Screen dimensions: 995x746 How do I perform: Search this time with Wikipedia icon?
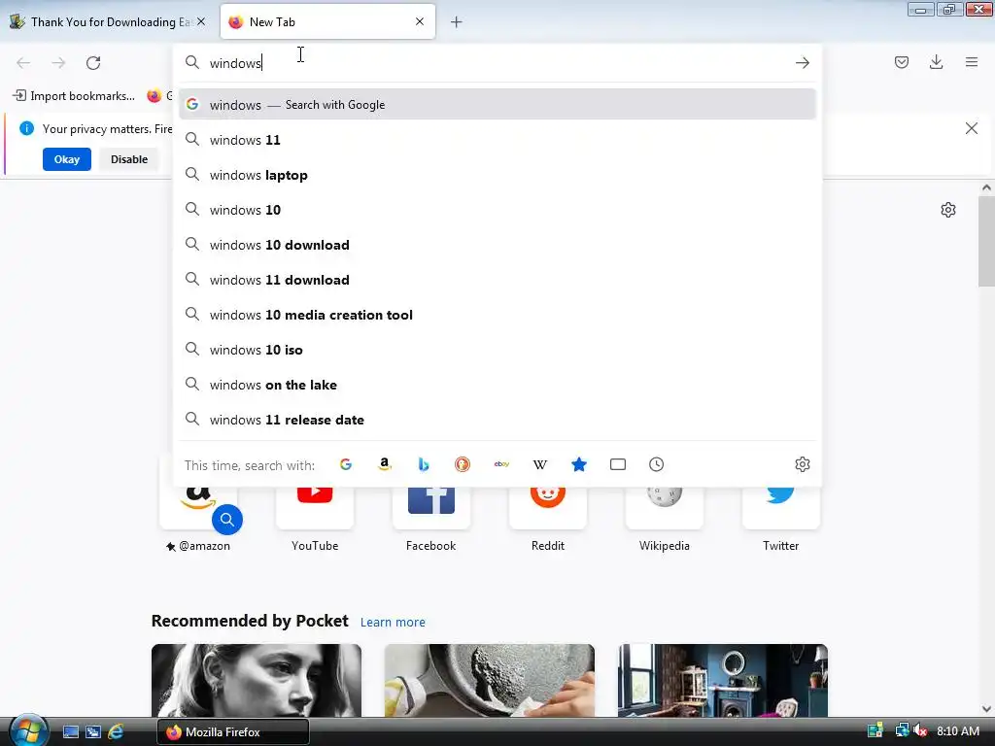click(x=540, y=464)
